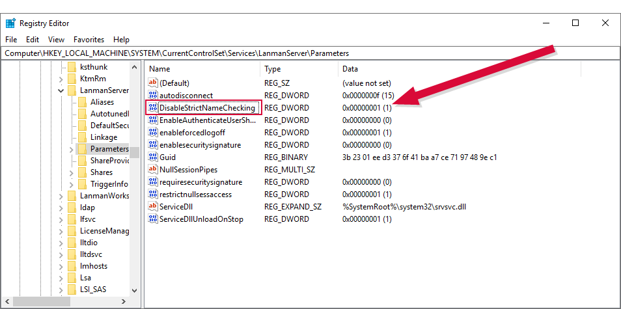The width and height of the screenshot is (621, 309).
Task: Click the tree pane scroll down arrow
Action: coord(135,290)
